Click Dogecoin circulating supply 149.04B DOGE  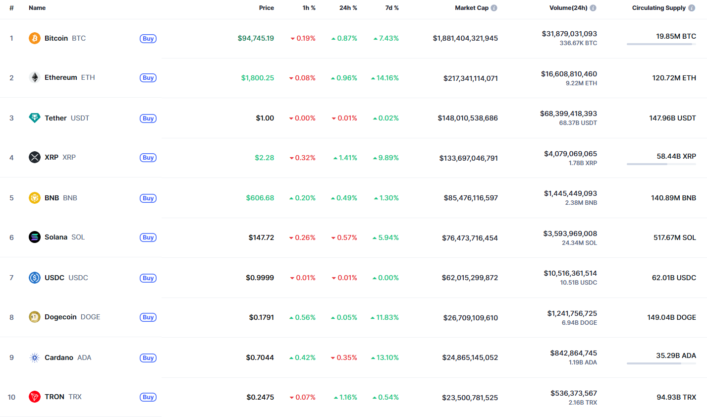pyautogui.click(x=671, y=317)
